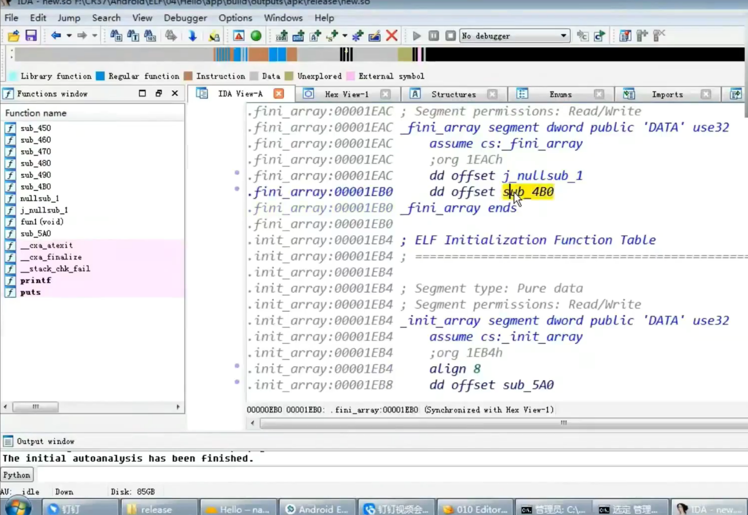Select function sub_5A0 in functions list
748x515 pixels.
(x=36, y=233)
